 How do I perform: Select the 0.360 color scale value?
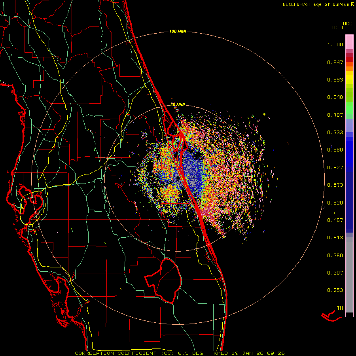(x=335, y=256)
